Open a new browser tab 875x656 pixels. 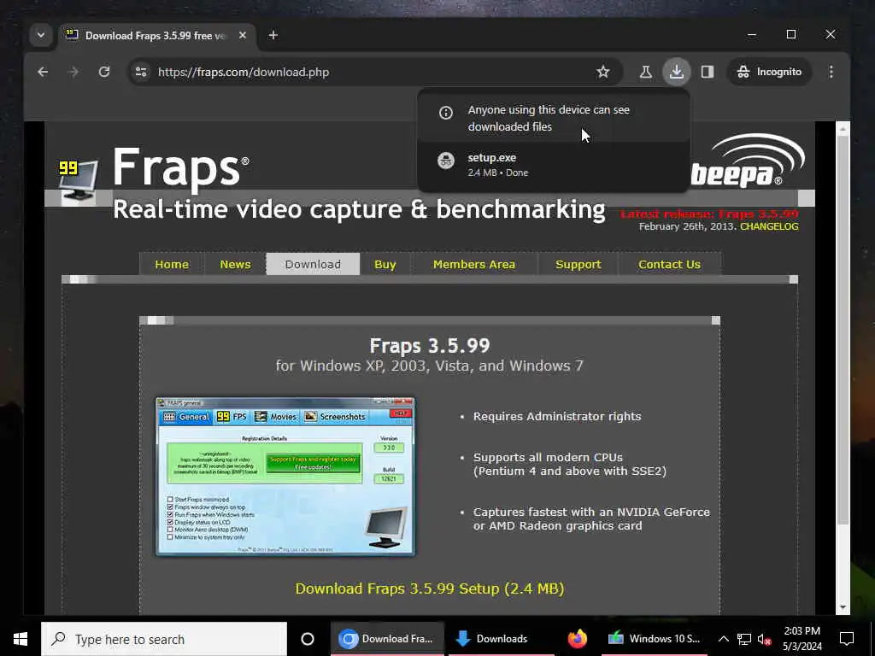[x=273, y=35]
